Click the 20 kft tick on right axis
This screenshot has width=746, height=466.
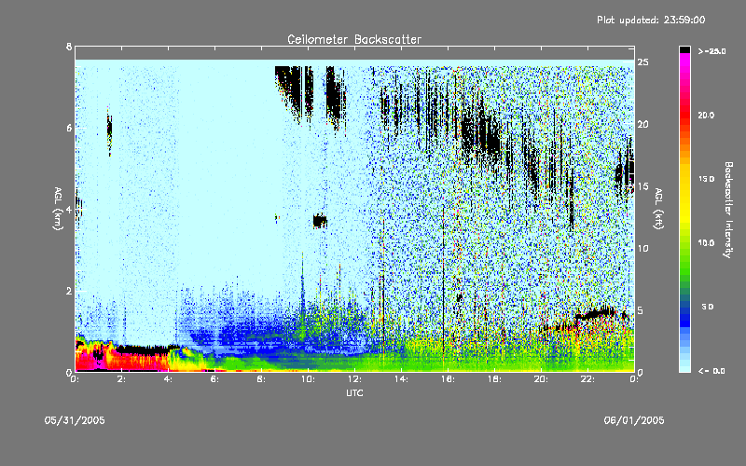pyautogui.click(x=642, y=124)
